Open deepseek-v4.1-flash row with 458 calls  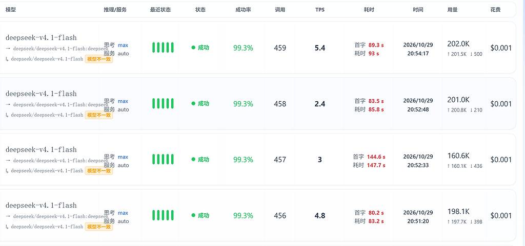258,103
